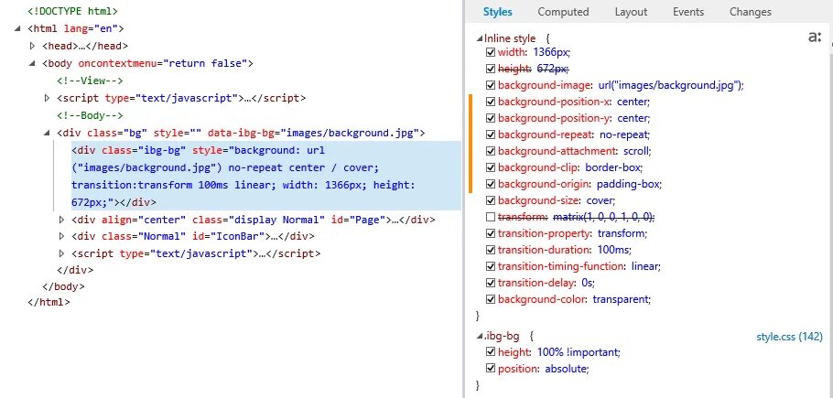Edit the matrix(1, 0, 0, 1, 0, 0) value
The height and width of the screenshot is (398, 833).
[x=602, y=217]
